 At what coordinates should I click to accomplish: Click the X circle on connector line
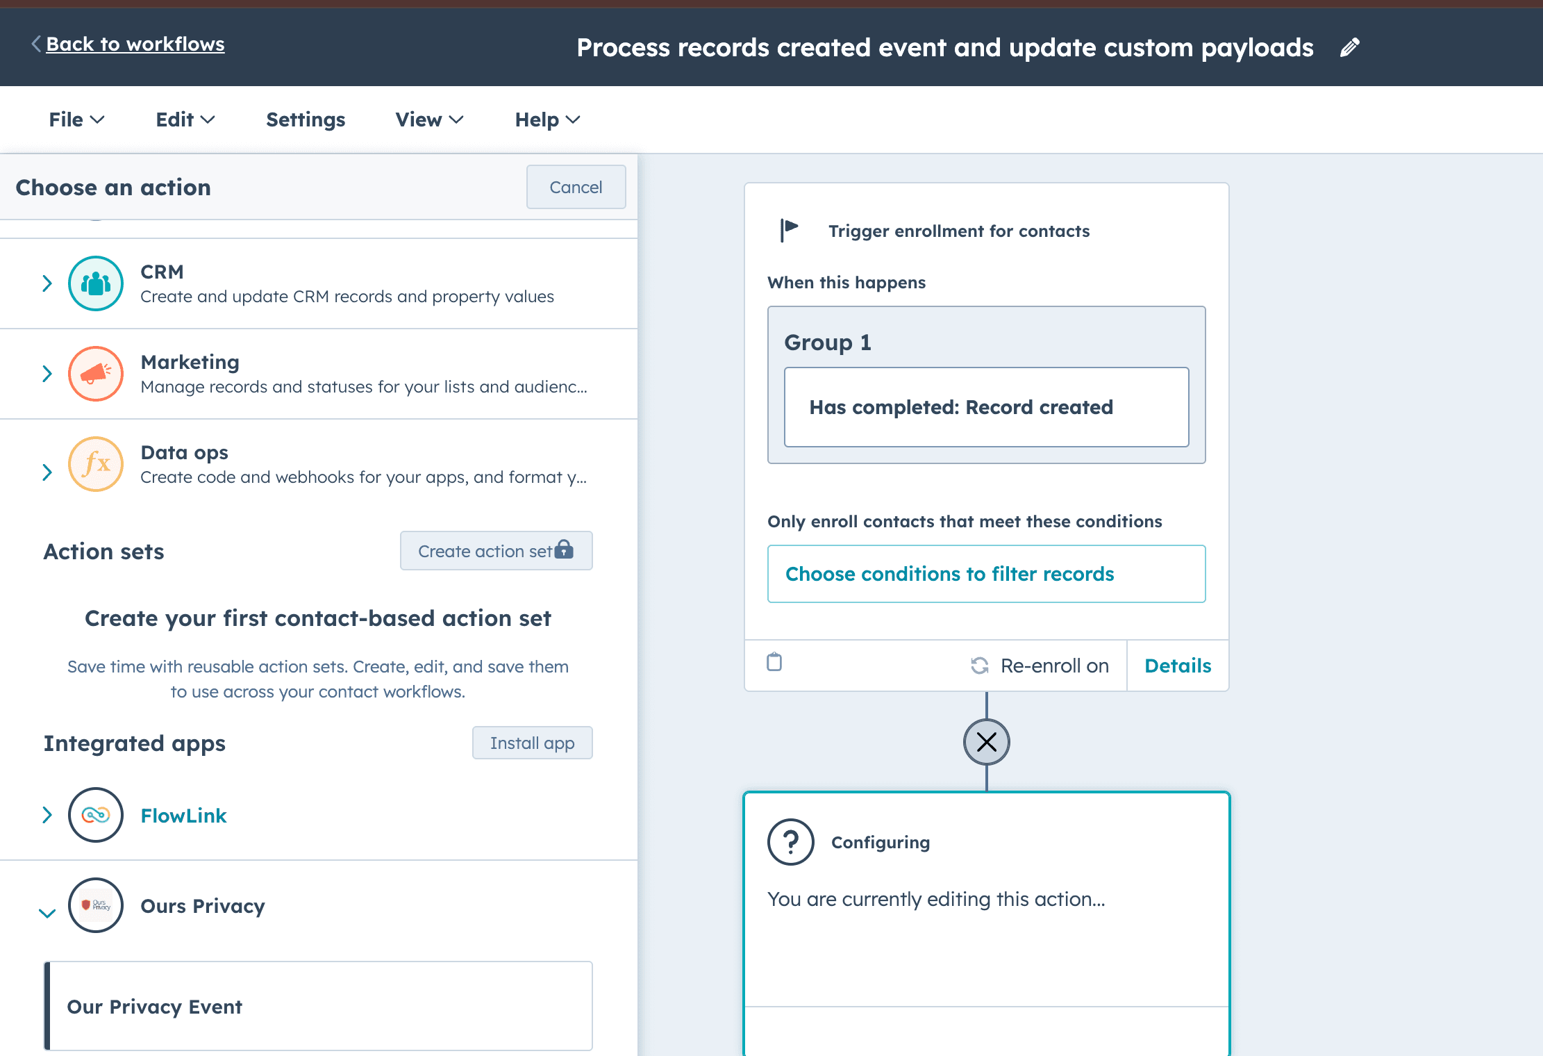click(x=986, y=742)
